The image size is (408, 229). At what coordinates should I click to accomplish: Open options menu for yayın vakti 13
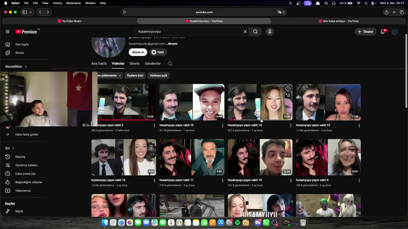click(x=359, y=126)
